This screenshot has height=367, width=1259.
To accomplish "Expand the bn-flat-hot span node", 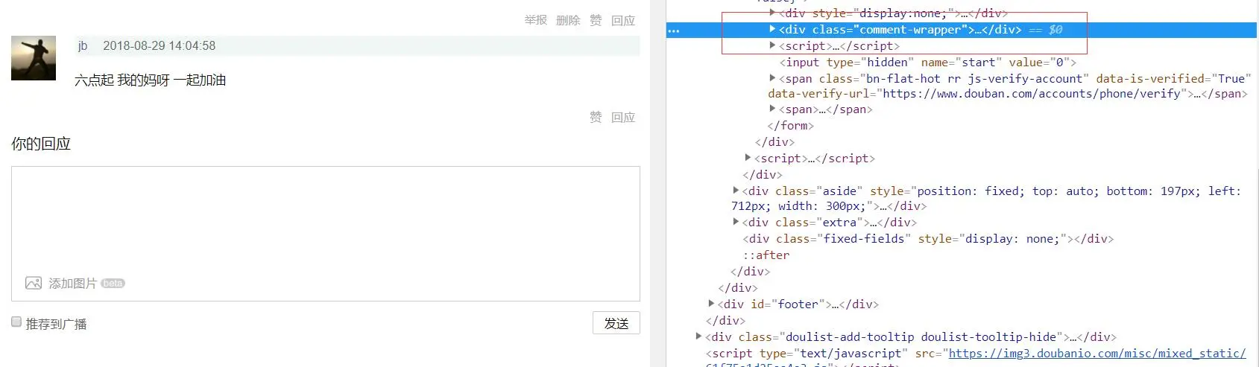I will (x=772, y=78).
